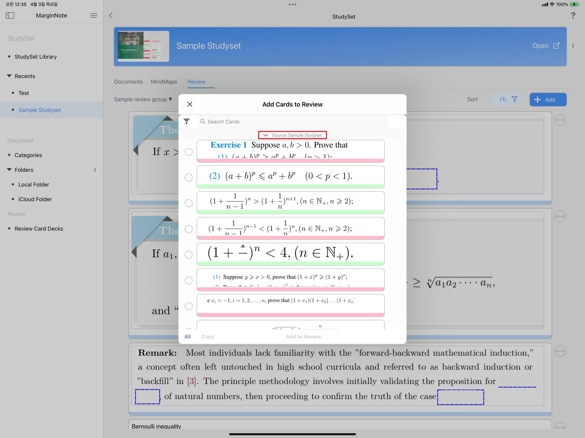Open more options on the Sample Studyset banner
This screenshot has width=585, height=438.
pyautogui.click(x=573, y=46)
